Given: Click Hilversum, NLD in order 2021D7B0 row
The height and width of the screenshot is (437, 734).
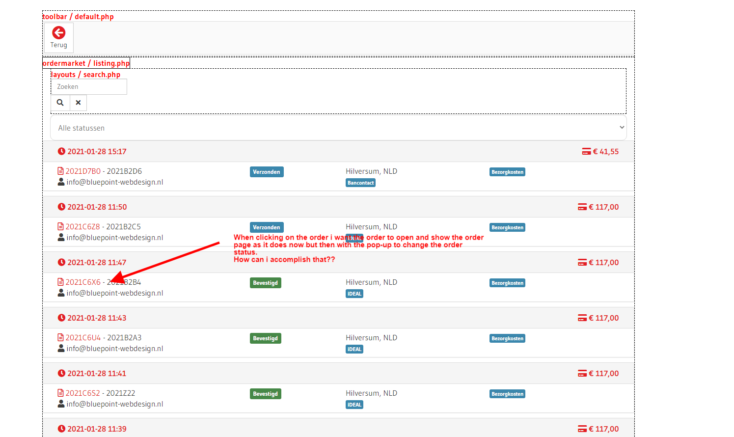Looking at the screenshot, I should tap(372, 171).
